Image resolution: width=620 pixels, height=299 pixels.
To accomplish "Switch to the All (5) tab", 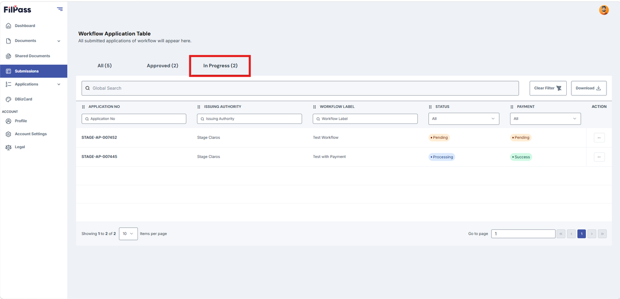I will click(104, 66).
